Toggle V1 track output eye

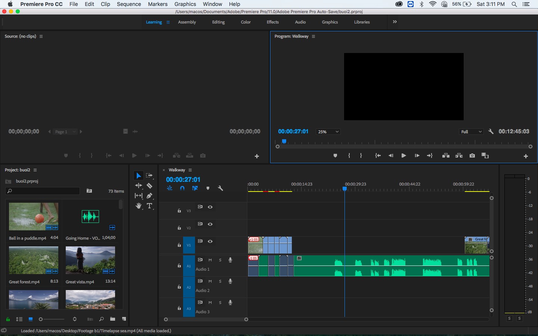tap(210, 241)
